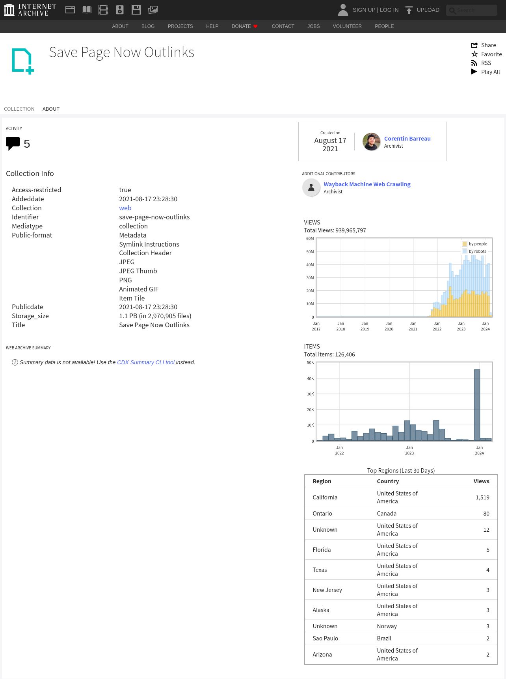Open the Audio speaker icon
Screen dimensions: 506x679
pyautogui.click(x=120, y=10)
